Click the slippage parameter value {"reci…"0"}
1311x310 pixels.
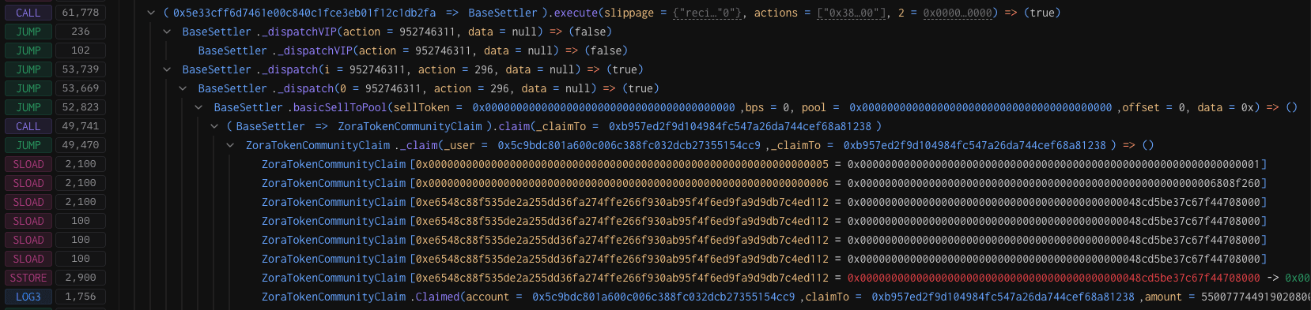[x=706, y=13]
